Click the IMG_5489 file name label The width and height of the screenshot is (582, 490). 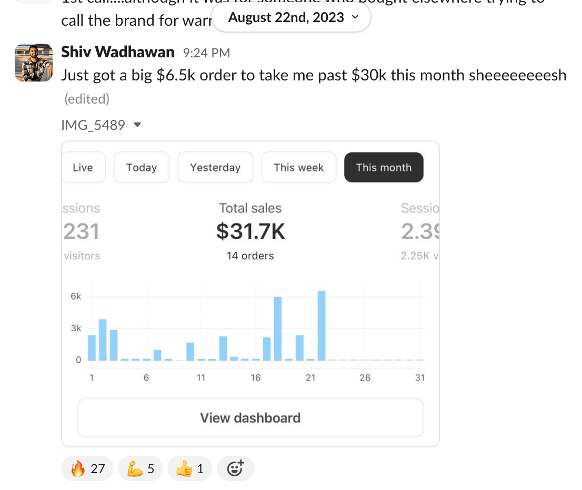point(93,125)
